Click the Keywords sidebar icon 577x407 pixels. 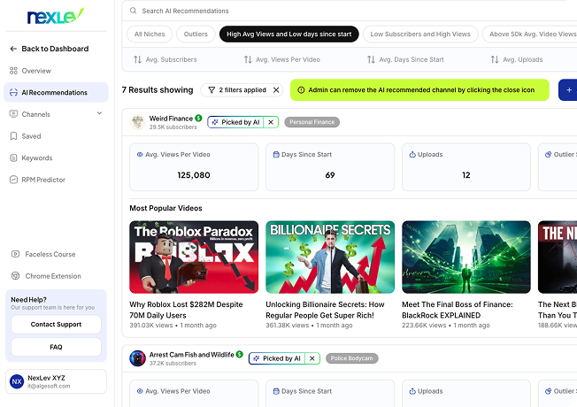(13, 157)
